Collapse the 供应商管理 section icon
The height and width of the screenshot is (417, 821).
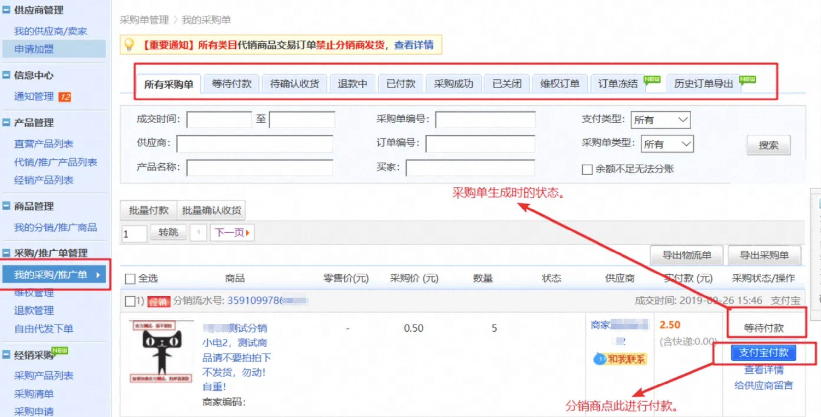(x=6, y=10)
